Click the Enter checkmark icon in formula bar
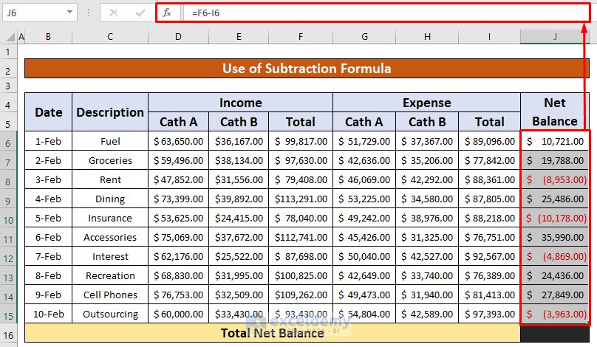The height and width of the screenshot is (347, 597). tap(140, 13)
